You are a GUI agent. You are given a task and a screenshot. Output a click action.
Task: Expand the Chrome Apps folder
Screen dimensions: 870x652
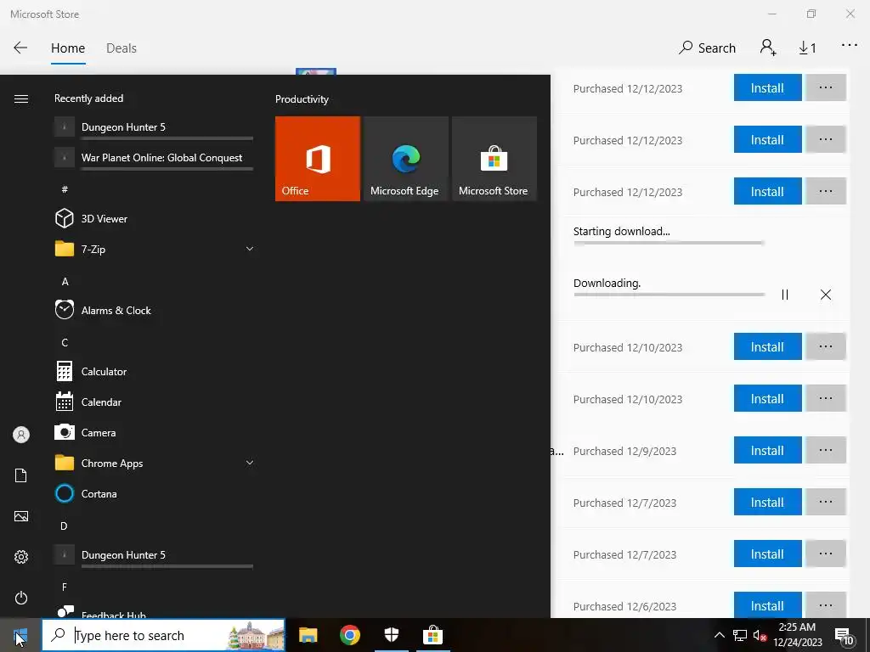click(154, 463)
